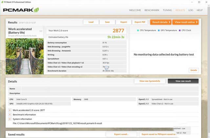
Task: Click the Memory value field
Action: [109, 99]
